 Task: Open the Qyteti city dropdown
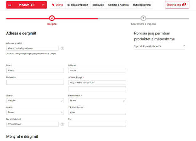coord(35,112)
